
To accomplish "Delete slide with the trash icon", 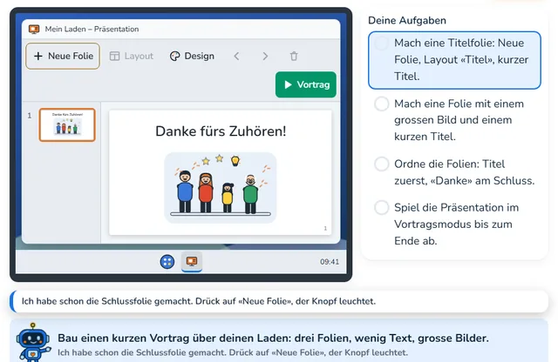I will pos(294,57).
